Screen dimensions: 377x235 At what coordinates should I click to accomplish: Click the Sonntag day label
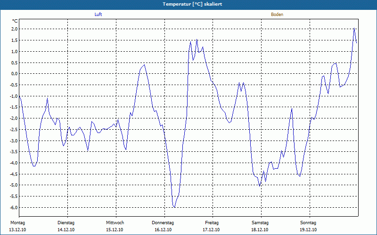click(x=308, y=223)
